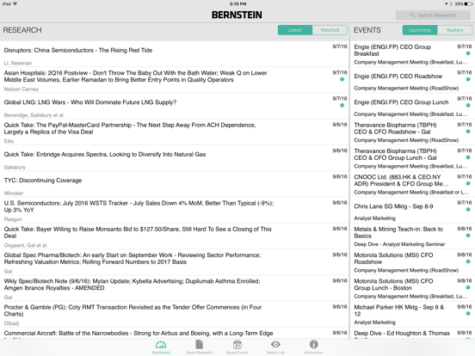Tap green dot on Michael Parker HK Mktg

click(x=468, y=314)
